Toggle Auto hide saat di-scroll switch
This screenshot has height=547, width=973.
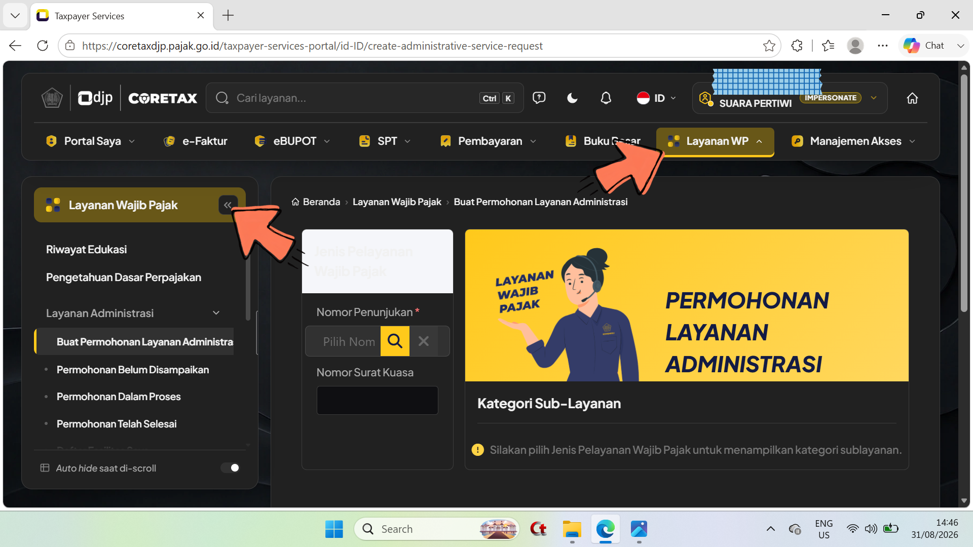click(230, 468)
